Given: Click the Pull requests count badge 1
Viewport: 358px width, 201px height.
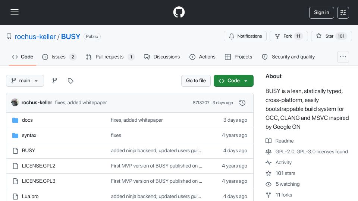Looking at the screenshot, I should click(131, 57).
